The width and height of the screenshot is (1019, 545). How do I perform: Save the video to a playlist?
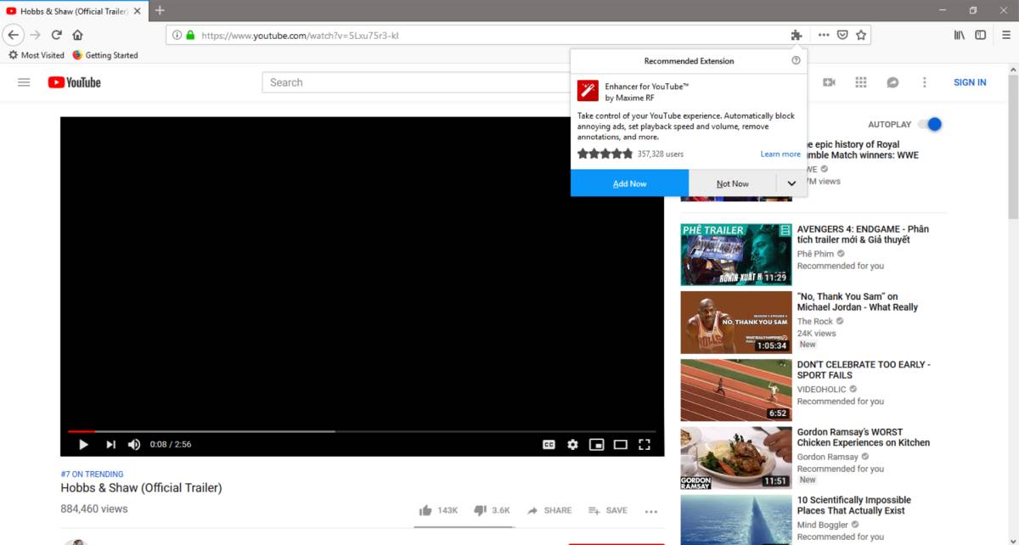608,510
